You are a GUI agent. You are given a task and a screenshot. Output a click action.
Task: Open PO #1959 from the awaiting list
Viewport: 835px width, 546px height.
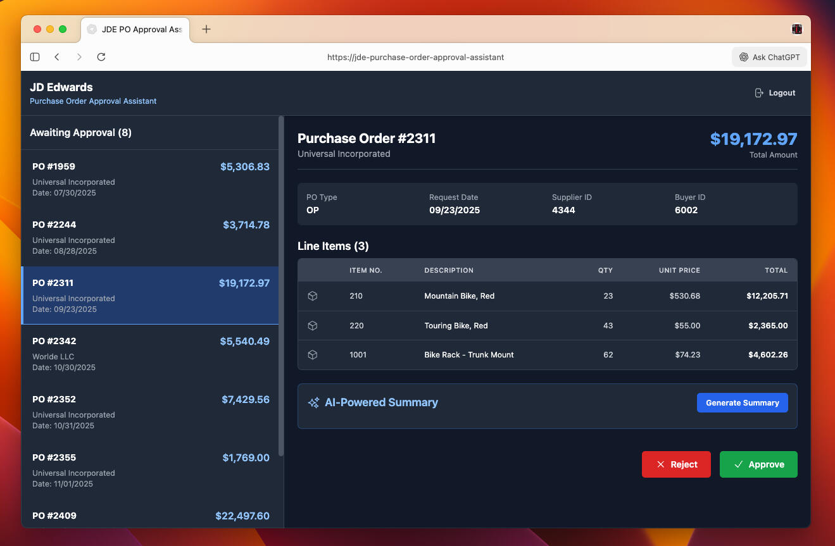point(149,179)
